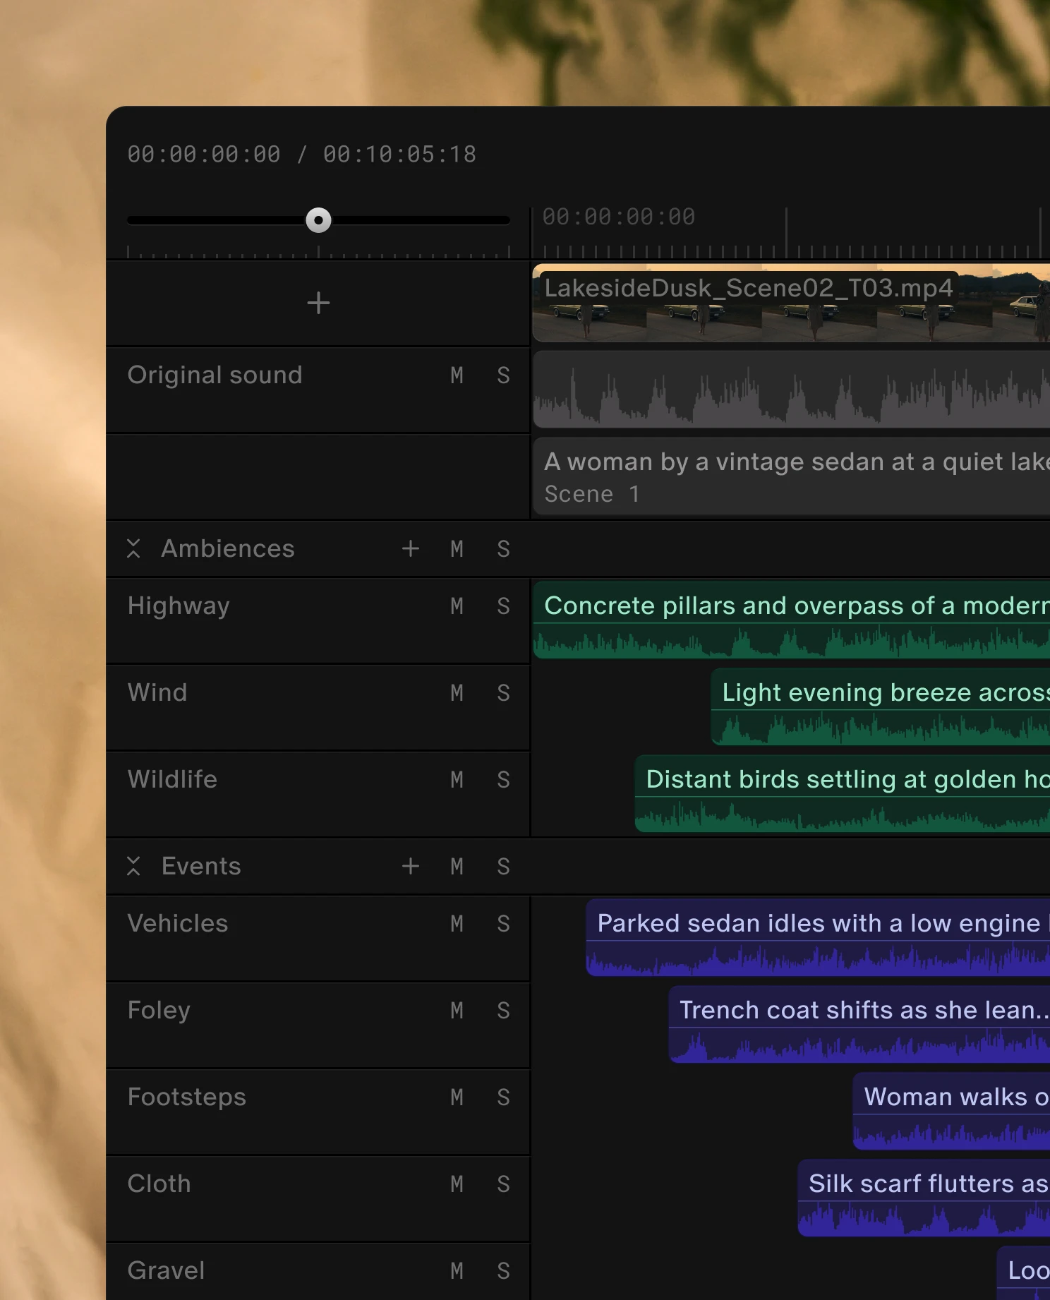Mute the Highway track
This screenshot has height=1300, width=1050.
pyautogui.click(x=457, y=606)
